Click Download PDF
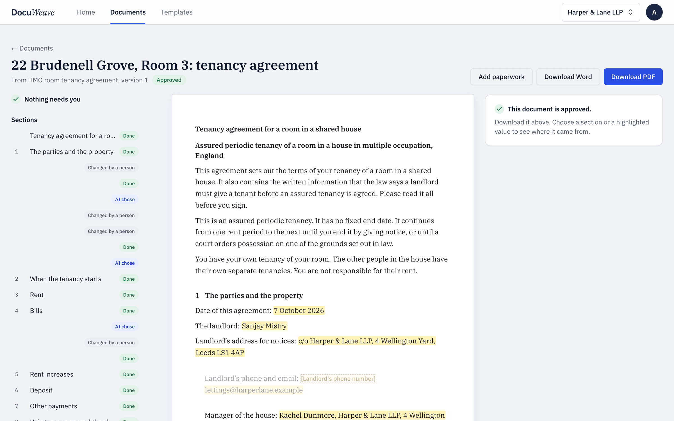The width and height of the screenshot is (674, 421). coord(633,77)
